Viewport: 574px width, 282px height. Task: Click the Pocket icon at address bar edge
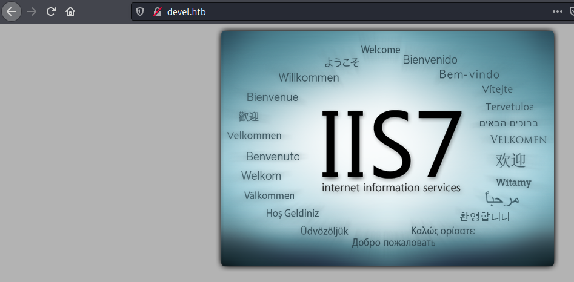click(x=571, y=11)
